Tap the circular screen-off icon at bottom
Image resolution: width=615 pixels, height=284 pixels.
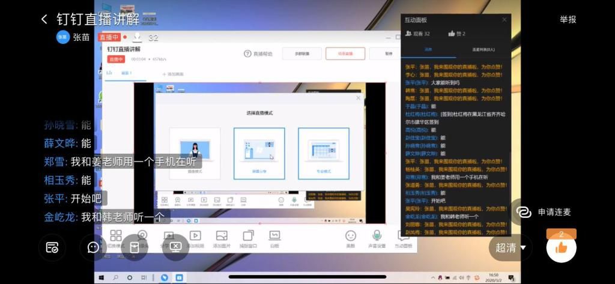pos(175,247)
